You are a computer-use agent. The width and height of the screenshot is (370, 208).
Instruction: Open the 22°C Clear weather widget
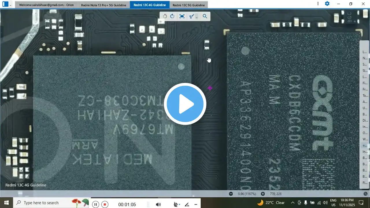(x=271, y=203)
